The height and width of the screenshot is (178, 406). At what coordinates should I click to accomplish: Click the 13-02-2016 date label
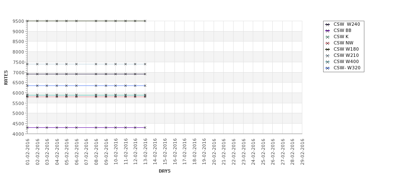click(145, 152)
